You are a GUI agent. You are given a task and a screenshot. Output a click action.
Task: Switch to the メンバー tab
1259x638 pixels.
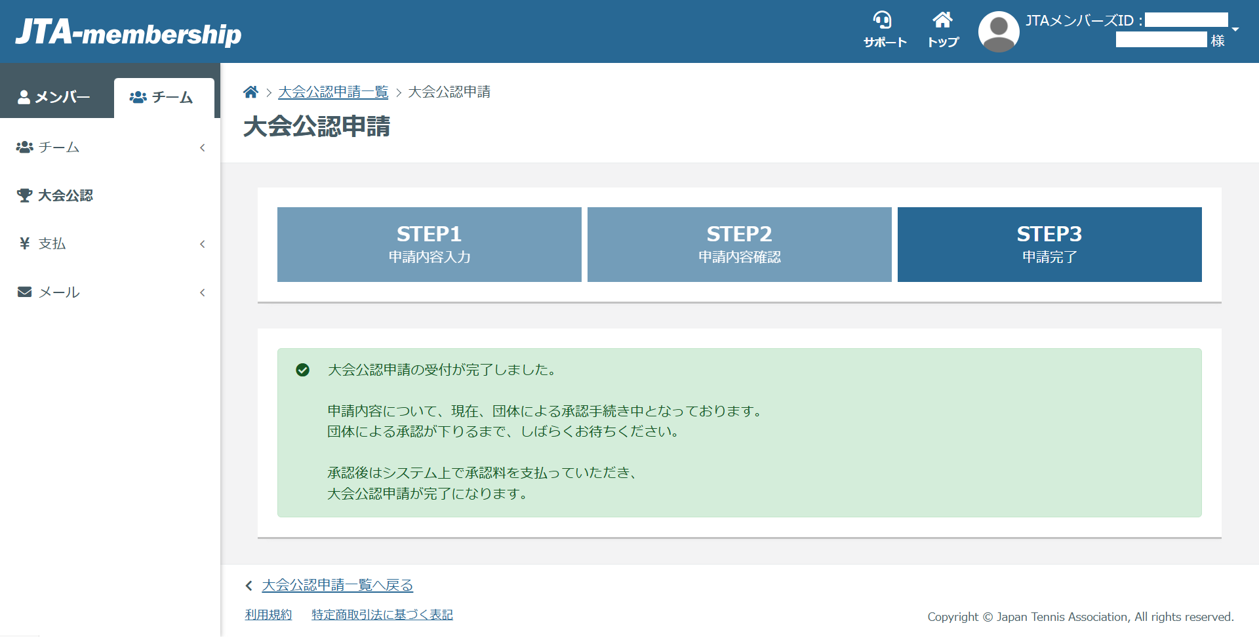pos(55,97)
